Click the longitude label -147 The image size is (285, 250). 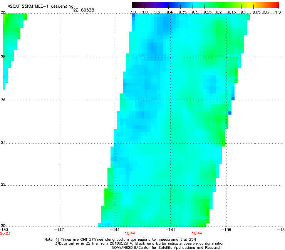[59, 230]
